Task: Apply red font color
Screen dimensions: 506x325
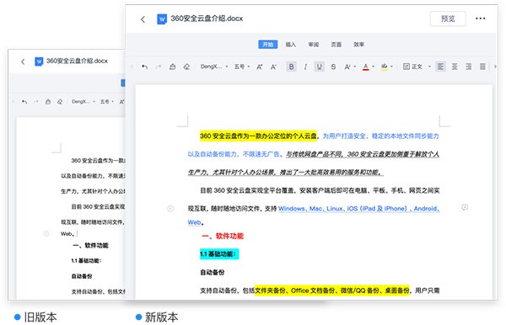Action: coord(366,67)
